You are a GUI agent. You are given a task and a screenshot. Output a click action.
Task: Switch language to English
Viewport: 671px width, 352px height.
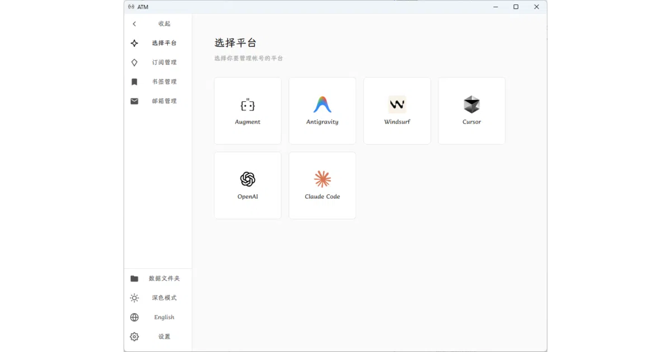click(164, 317)
